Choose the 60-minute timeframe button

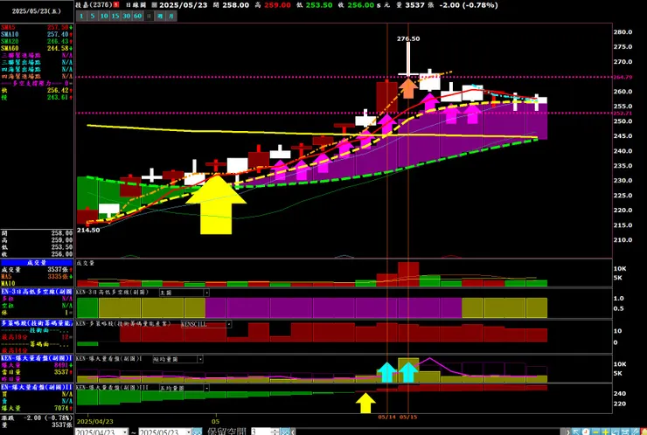[137, 16]
